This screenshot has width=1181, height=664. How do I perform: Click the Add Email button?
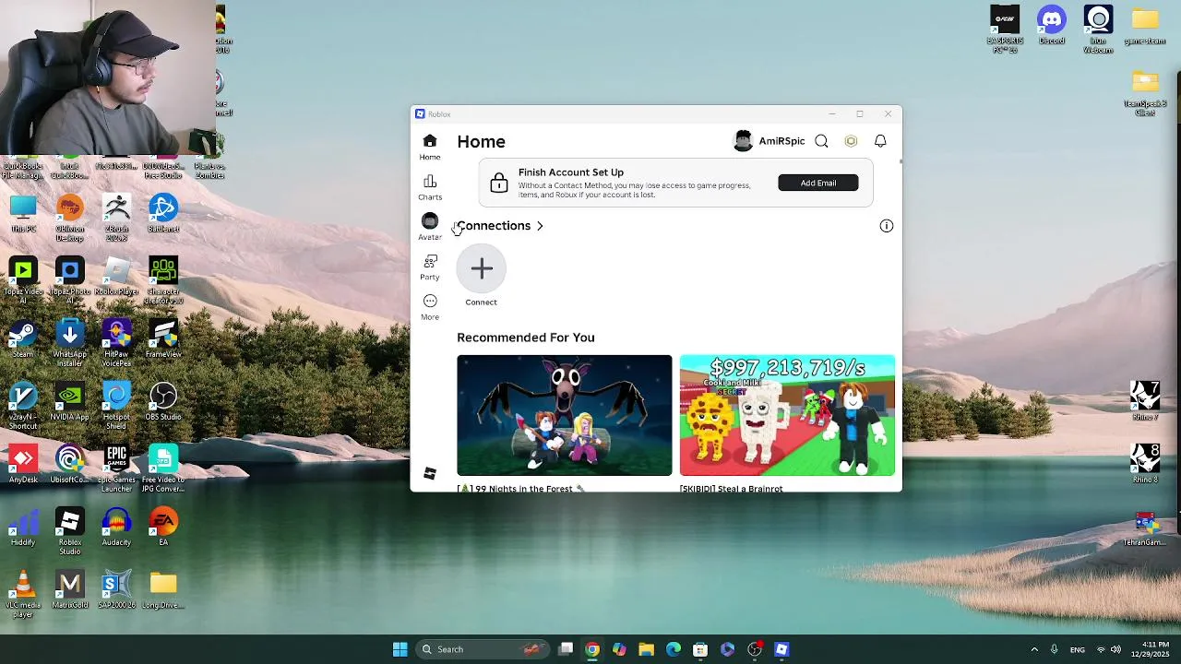(818, 183)
